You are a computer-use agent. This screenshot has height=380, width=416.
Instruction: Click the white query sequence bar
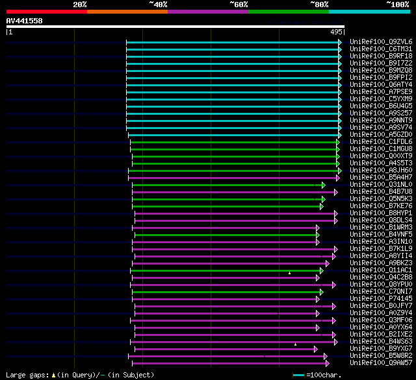pos(175,27)
